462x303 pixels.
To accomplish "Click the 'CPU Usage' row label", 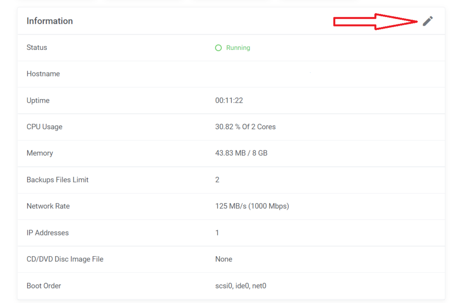I will tap(45, 127).
